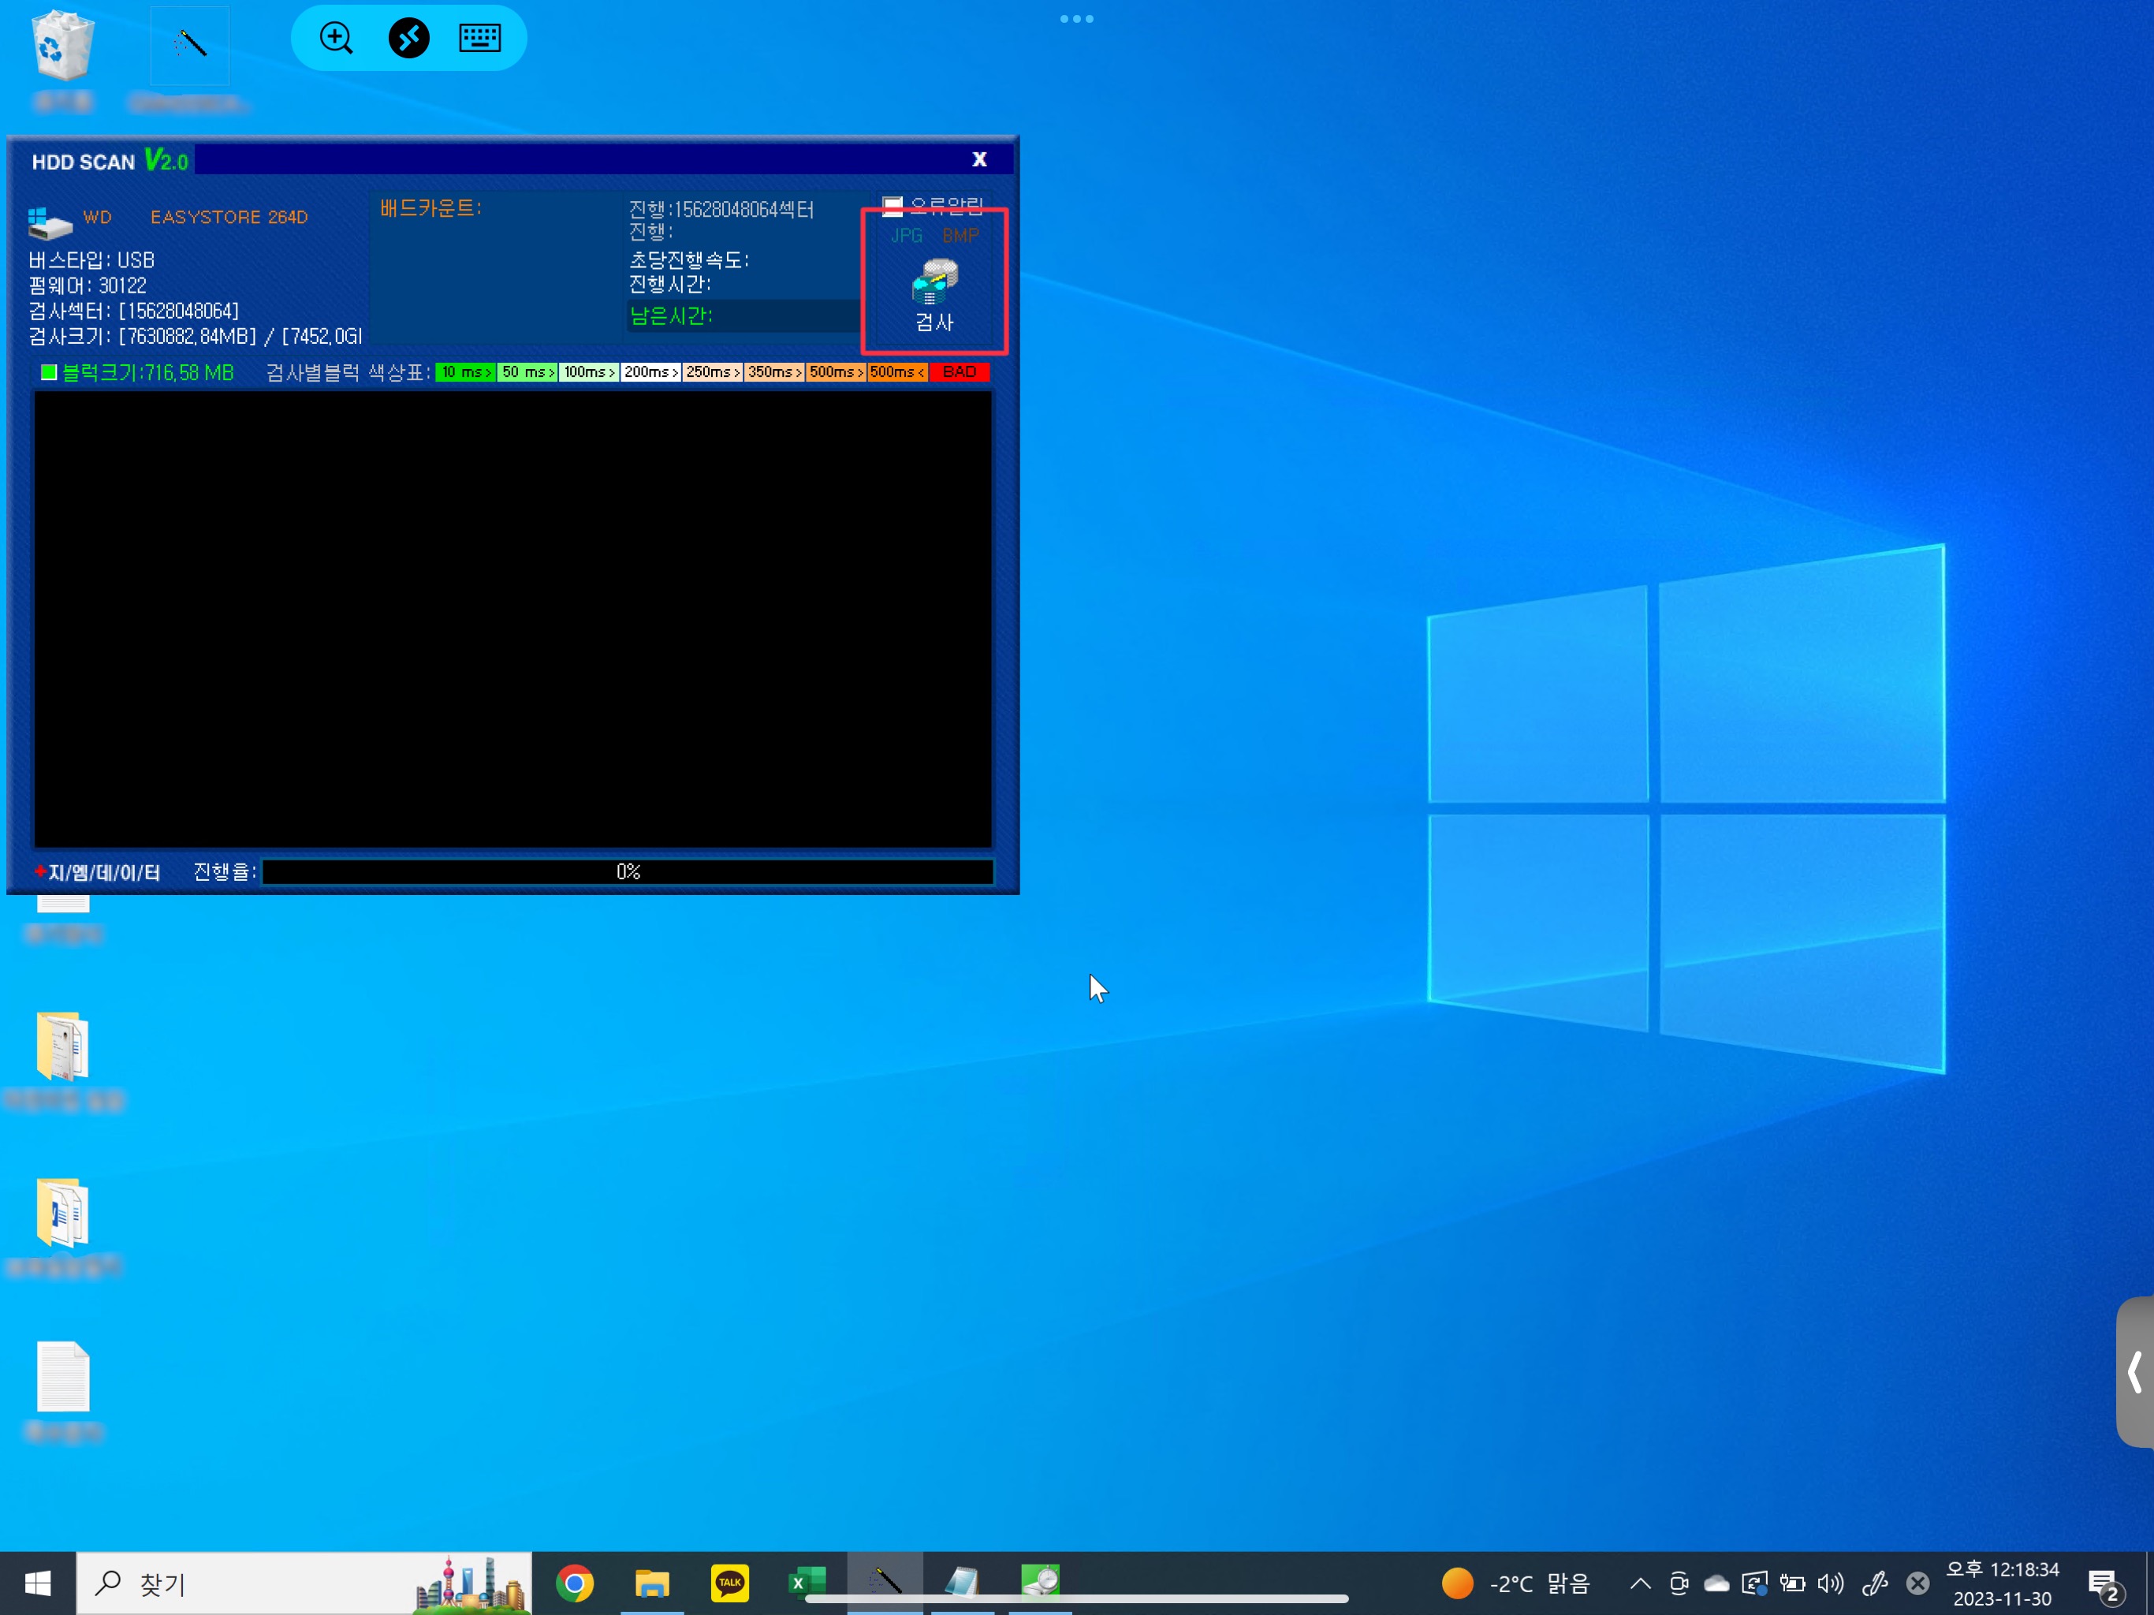Viewport: 2154px width, 1615px height.
Task: Open Chrome from the taskbar
Action: [575, 1583]
